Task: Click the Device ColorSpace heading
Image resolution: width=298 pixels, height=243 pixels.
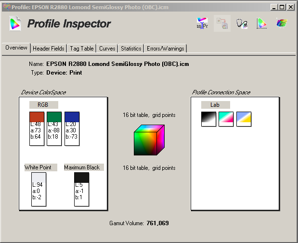Action: click(43, 92)
